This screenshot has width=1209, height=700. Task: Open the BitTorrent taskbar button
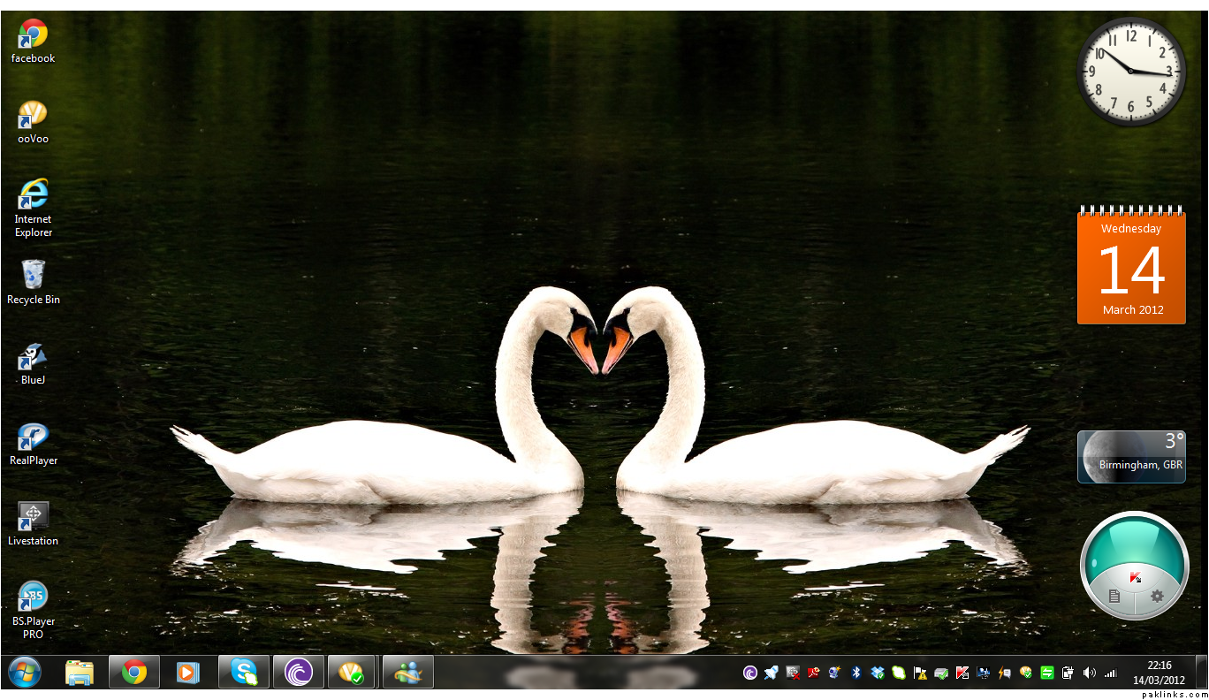coord(299,673)
